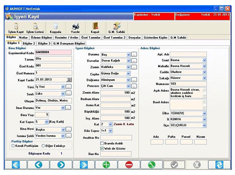Delete record with red minus button
The width and height of the screenshot is (235, 175).
click(129, 165)
